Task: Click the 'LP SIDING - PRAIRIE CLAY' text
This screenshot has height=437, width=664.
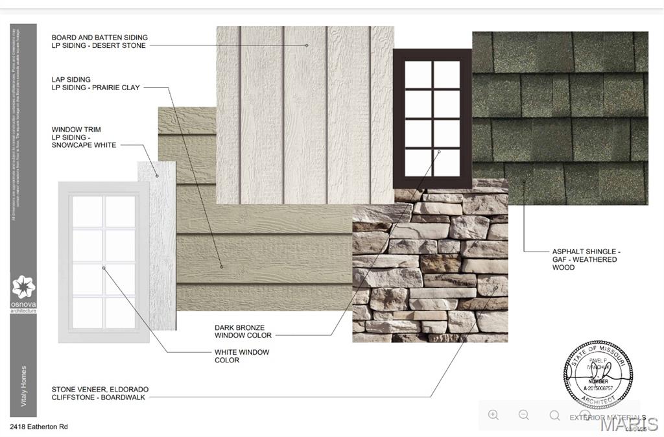Action: tap(96, 88)
